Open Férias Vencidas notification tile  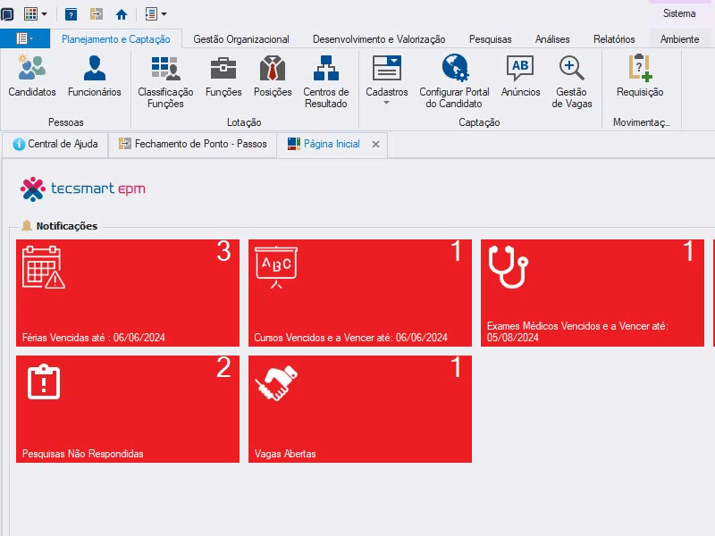coord(128,293)
